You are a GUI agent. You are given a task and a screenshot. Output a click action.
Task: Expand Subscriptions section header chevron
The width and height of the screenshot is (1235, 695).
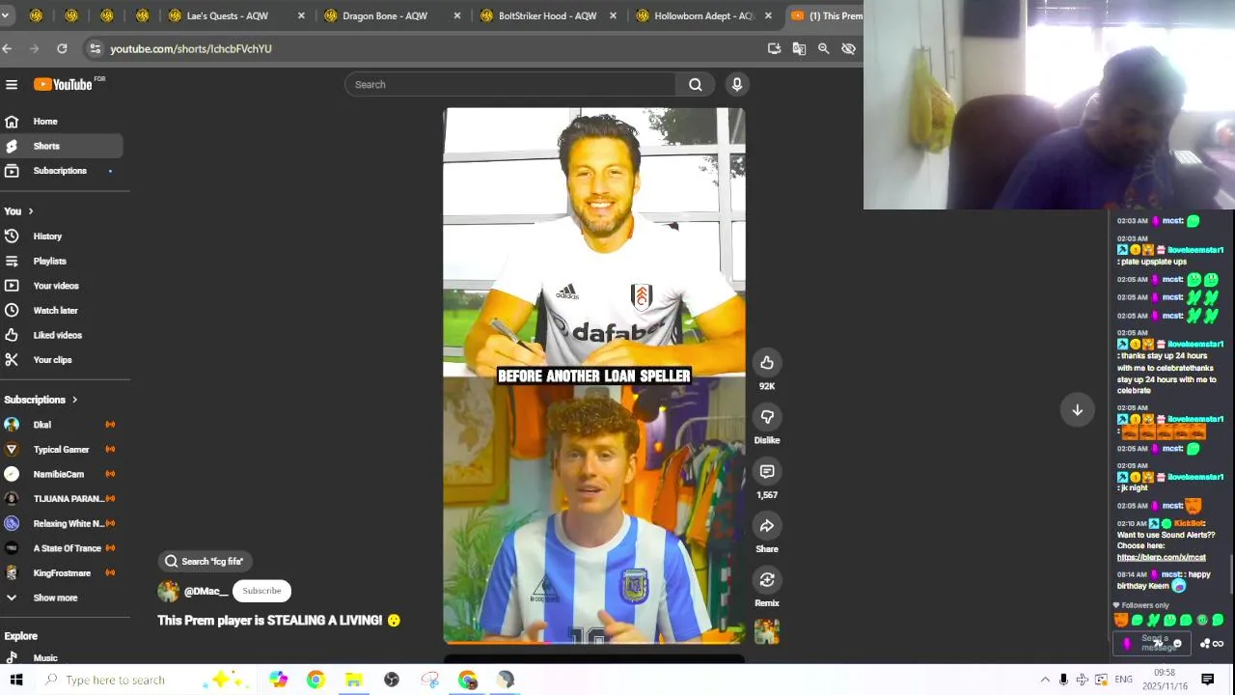(x=74, y=400)
